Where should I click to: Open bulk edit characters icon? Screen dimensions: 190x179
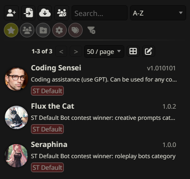point(148,51)
